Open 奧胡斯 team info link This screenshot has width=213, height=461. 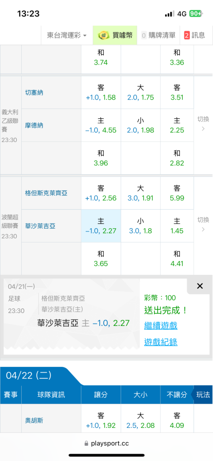pyautogui.click(x=34, y=420)
